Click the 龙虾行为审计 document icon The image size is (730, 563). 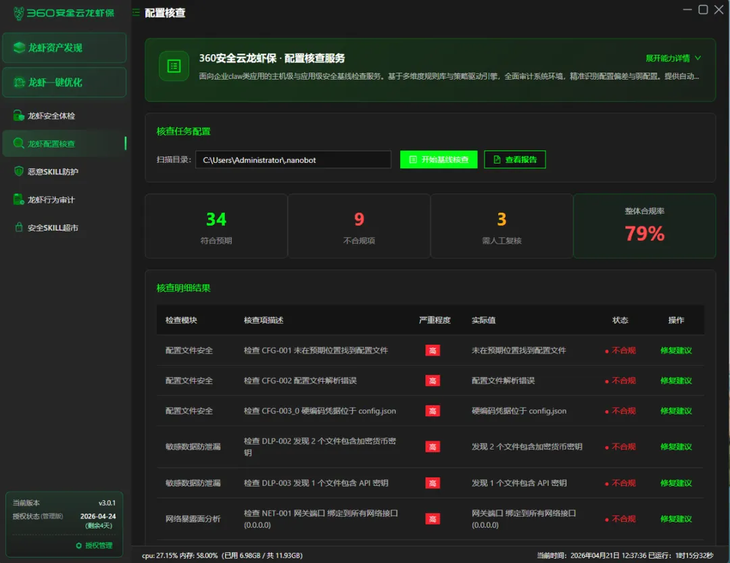19,199
